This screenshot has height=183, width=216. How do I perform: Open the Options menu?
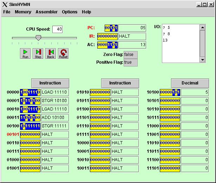pos(70,12)
